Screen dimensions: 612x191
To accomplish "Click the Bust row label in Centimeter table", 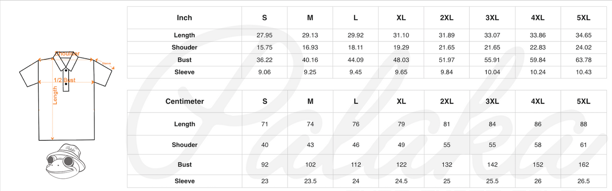I will click(184, 165).
